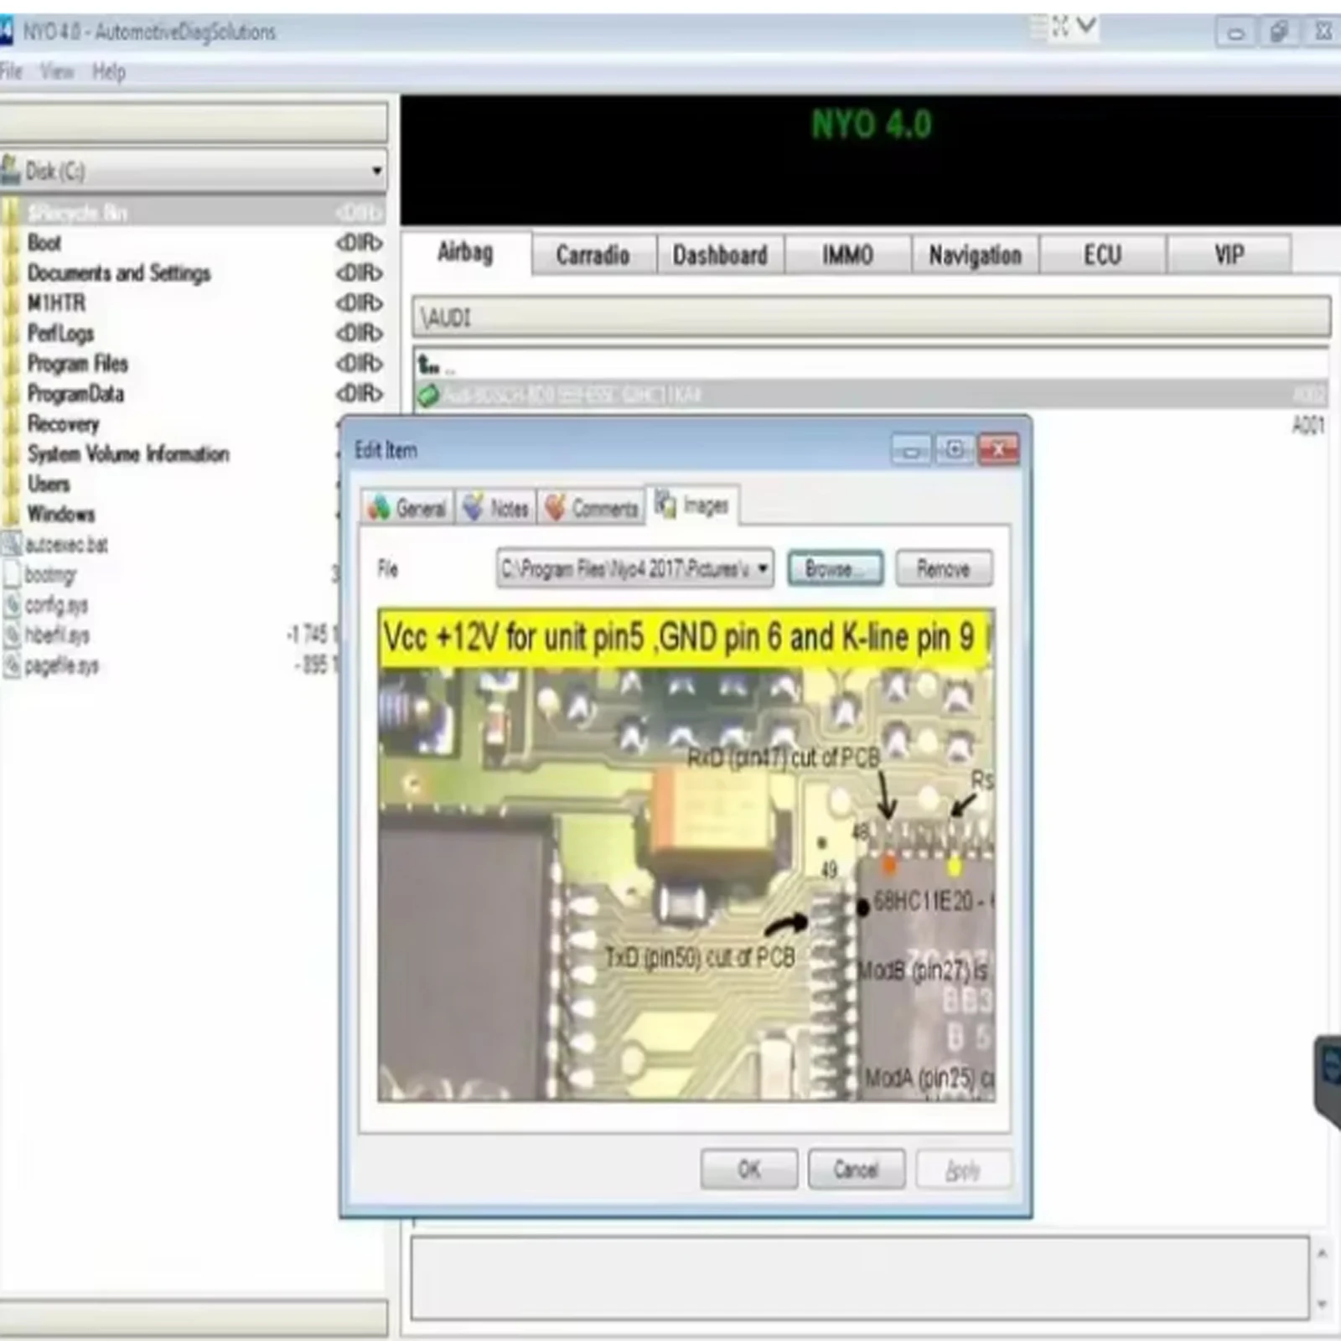
Task: Open the File menu
Action: tap(11, 71)
